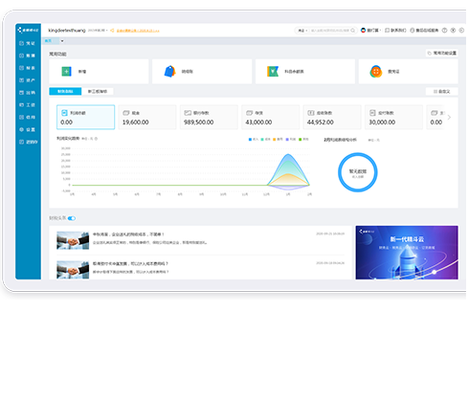This screenshot has width=469, height=402.
Task: Open the 资产 assets sidebar item
Action: pos(28,80)
